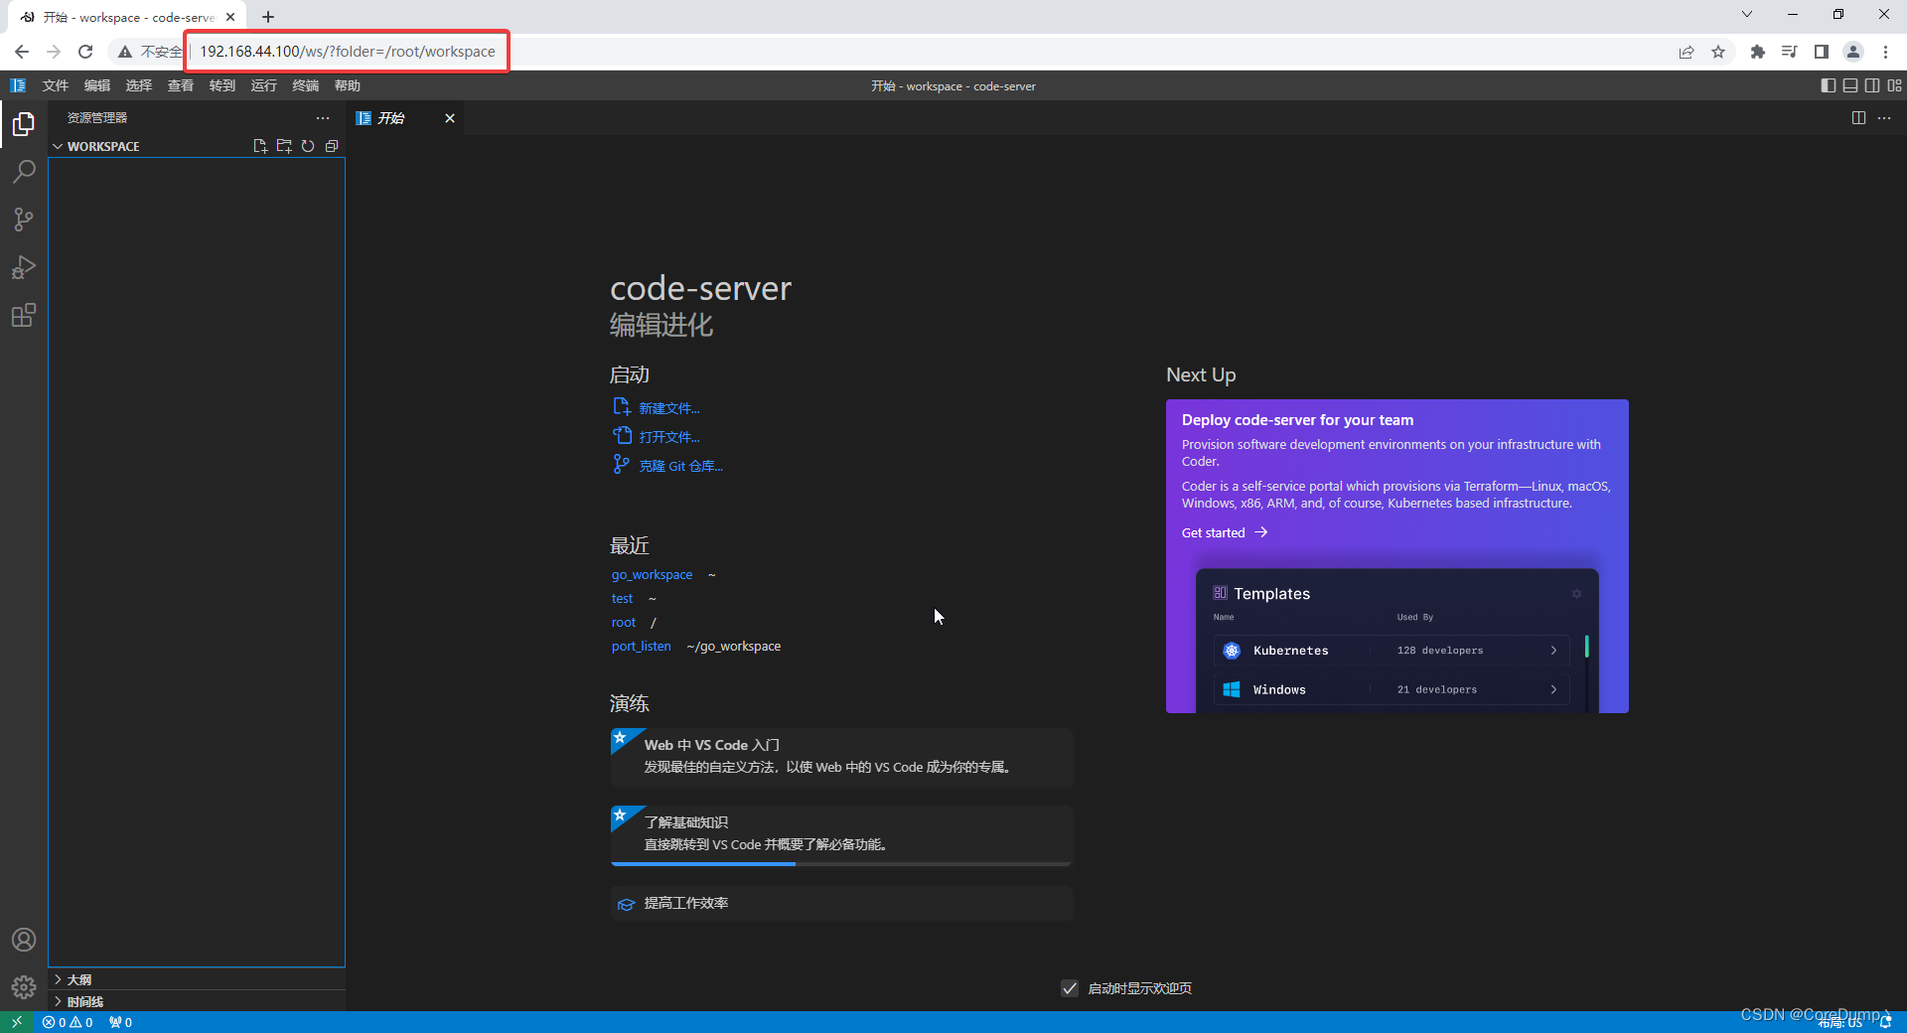Click the application menu logo icon
Image resolution: width=1907 pixels, height=1033 pixels.
[18, 85]
